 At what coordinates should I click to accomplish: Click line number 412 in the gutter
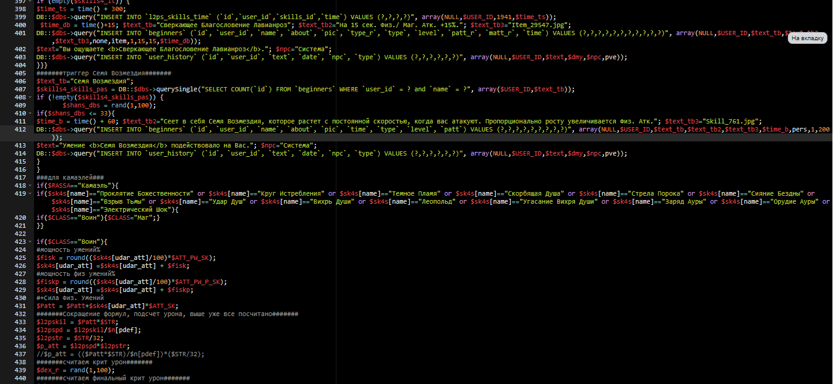click(x=19, y=130)
